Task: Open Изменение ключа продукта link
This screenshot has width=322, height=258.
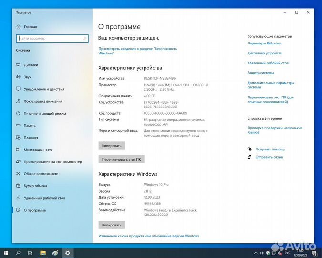Action: (149, 236)
